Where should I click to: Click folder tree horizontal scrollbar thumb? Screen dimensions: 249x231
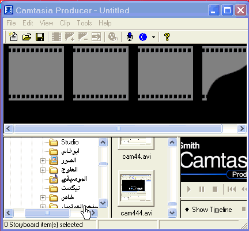[47, 213]
